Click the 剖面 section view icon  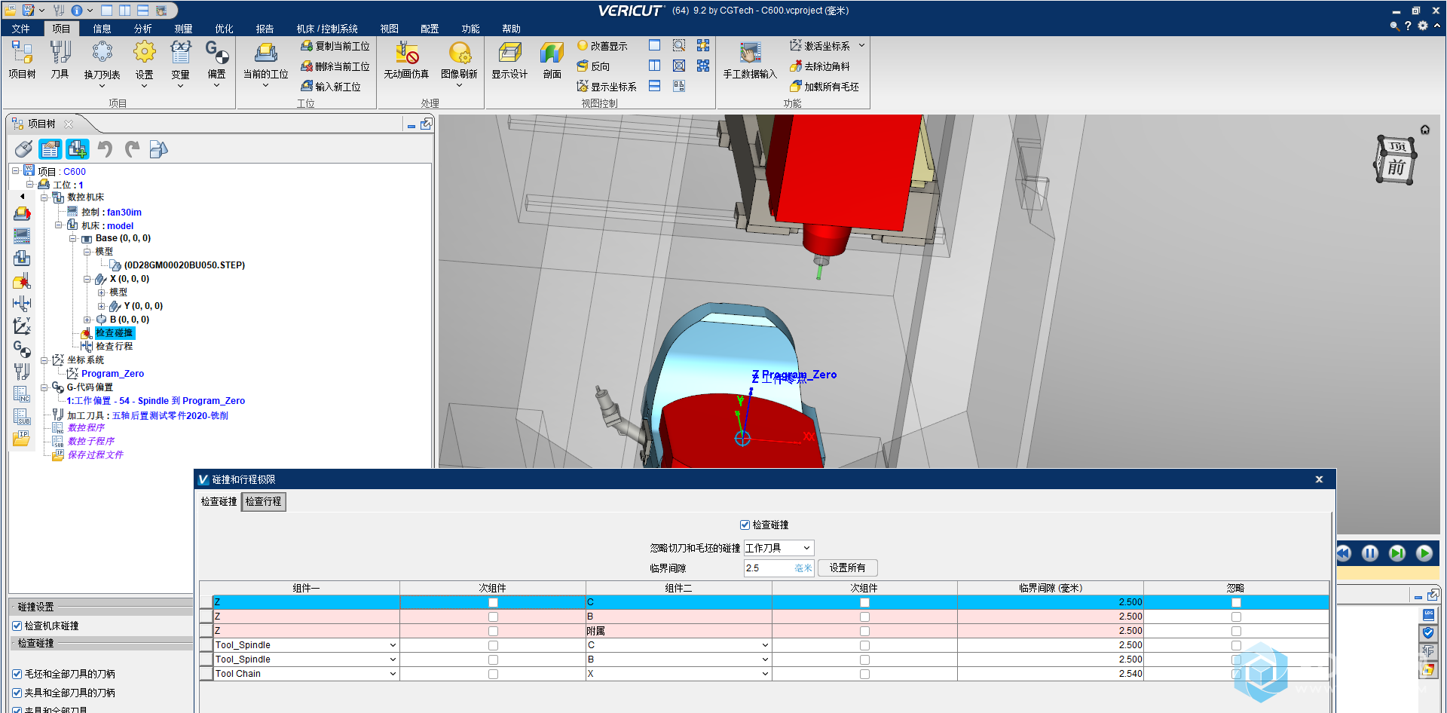click(552, 60)
